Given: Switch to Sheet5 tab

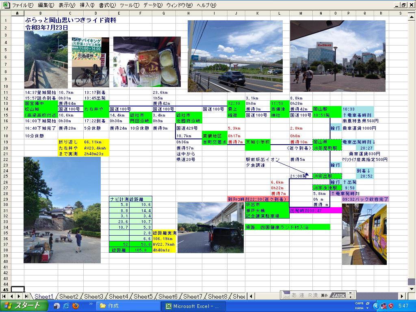Looking at the screenshot, I should [x=143, y=297].
